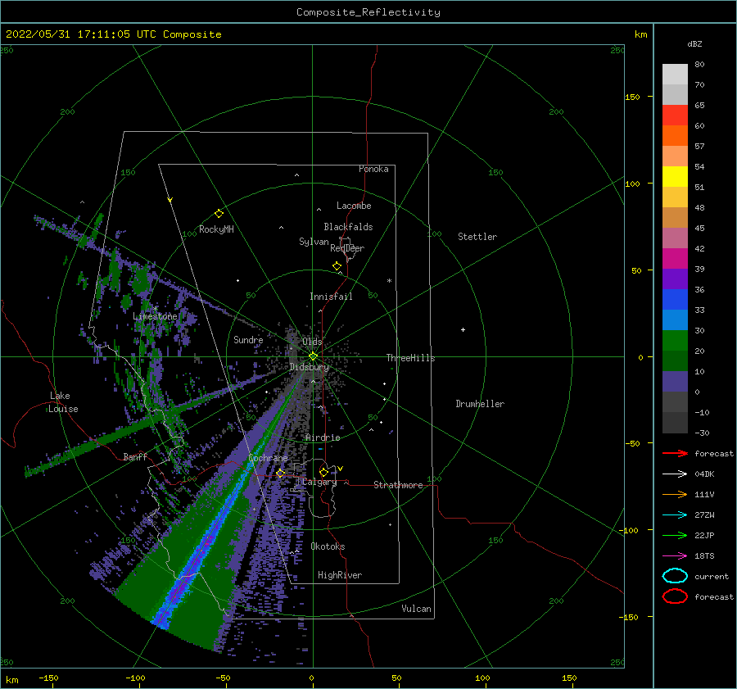The width and height of the screenshot is (737, 689).
Task: Click the Okotoks label
Action: 328,546
